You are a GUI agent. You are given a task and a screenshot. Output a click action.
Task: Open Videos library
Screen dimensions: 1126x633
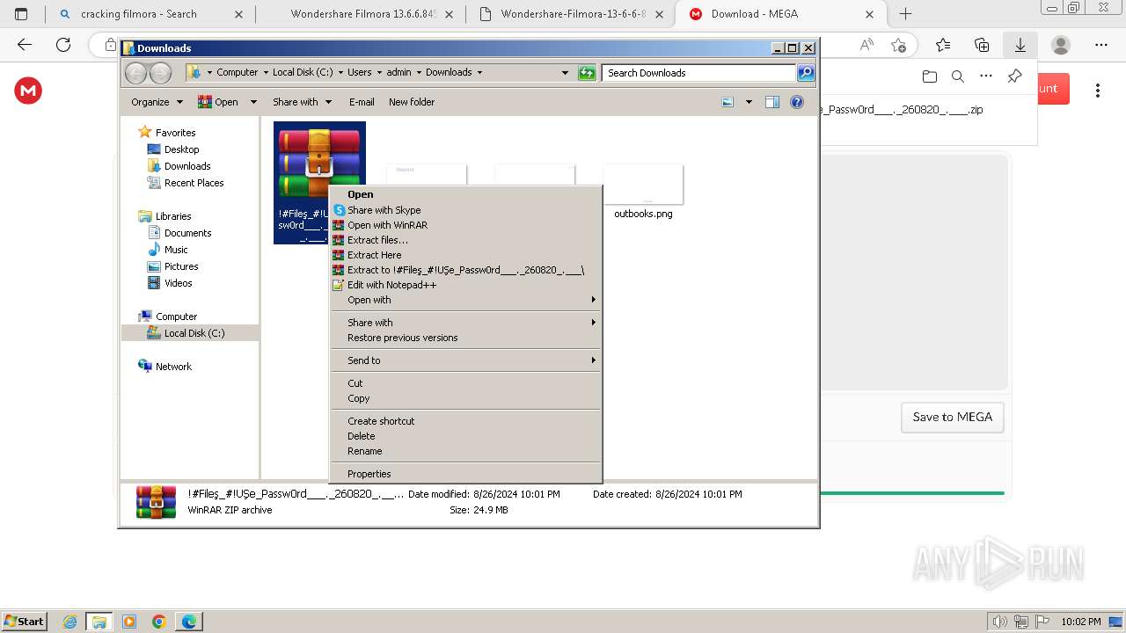pyautogui.click(x=178, y=283)
